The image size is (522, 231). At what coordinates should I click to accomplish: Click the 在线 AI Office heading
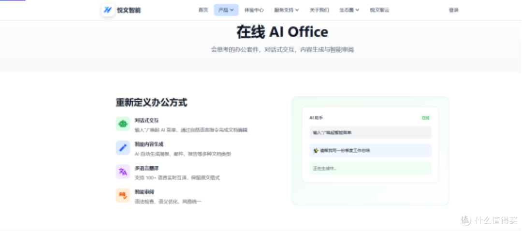coord(282,32)
